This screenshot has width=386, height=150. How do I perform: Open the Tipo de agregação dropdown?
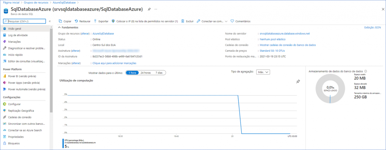263,72
